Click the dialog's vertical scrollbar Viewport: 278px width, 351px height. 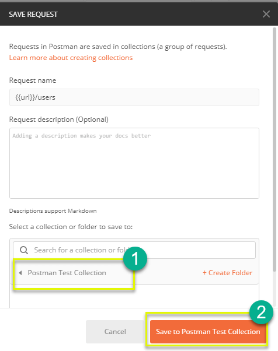tap(274, 149)
